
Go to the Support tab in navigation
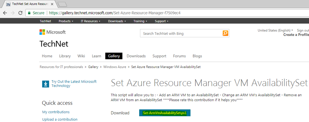click(159, 56)
